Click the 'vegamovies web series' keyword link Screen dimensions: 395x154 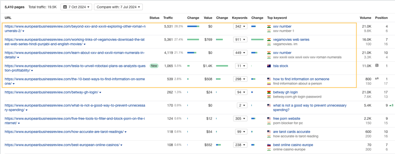coord(291,40)
